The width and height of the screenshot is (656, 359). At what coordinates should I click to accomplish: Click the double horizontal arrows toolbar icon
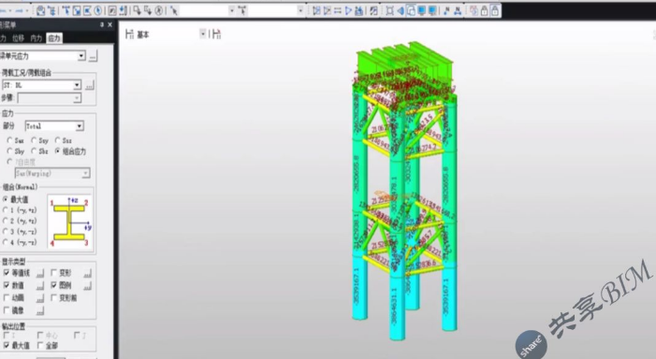click(x=338, y=10)
